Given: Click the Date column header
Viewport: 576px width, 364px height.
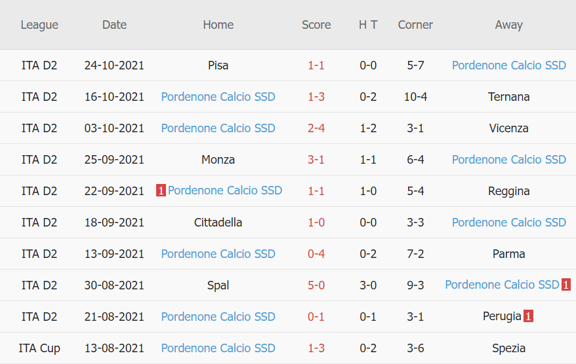Looking at the screenshot, I should point(114,25).
